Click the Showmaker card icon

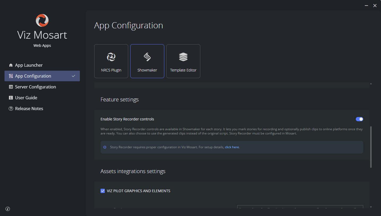(x=147, y=57)
